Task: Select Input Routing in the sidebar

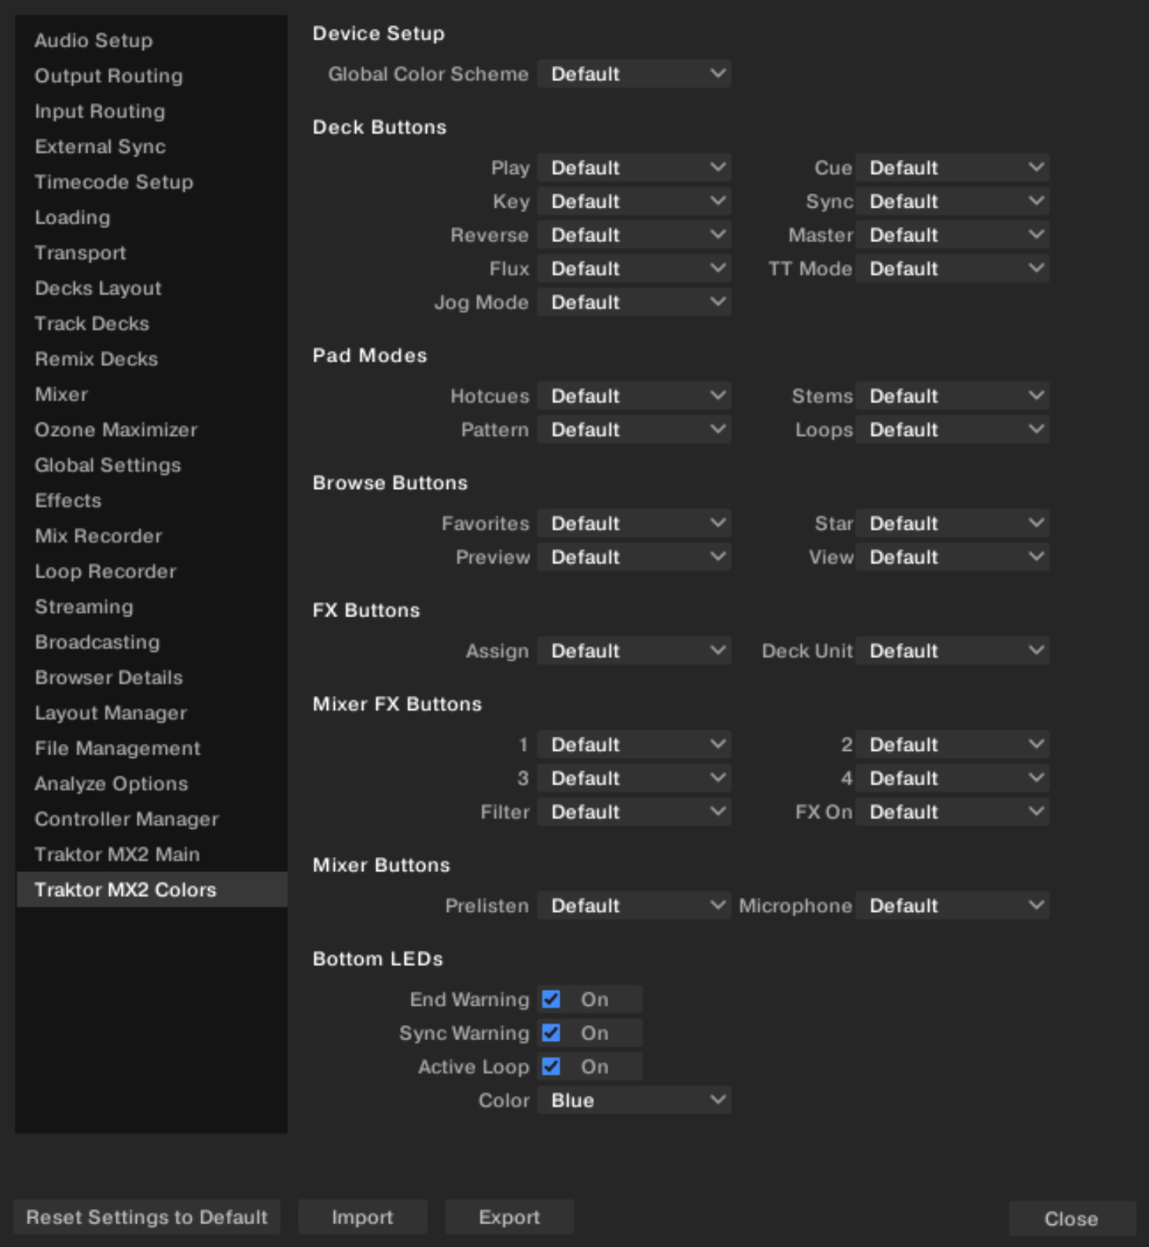Action: point(152,111)
